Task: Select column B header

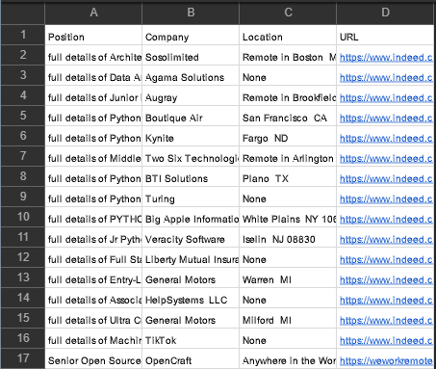Action: (x=191, y=13)
